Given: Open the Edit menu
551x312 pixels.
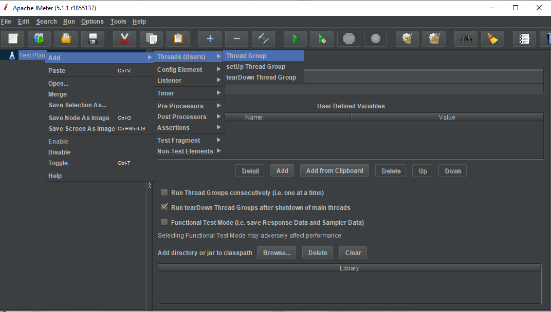Looking at the screenshot, I should click(x=24, y=22).
